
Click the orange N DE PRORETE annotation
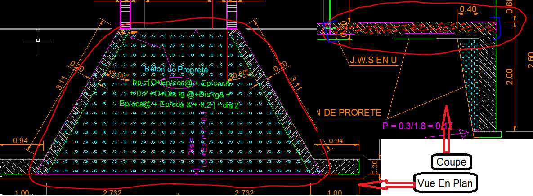[x=349, y=113]
